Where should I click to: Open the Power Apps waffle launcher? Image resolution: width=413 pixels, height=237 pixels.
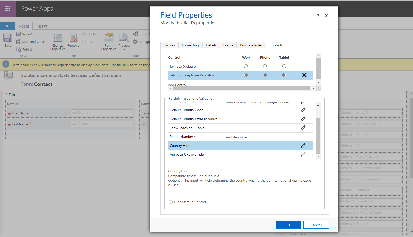coord(8,8)
